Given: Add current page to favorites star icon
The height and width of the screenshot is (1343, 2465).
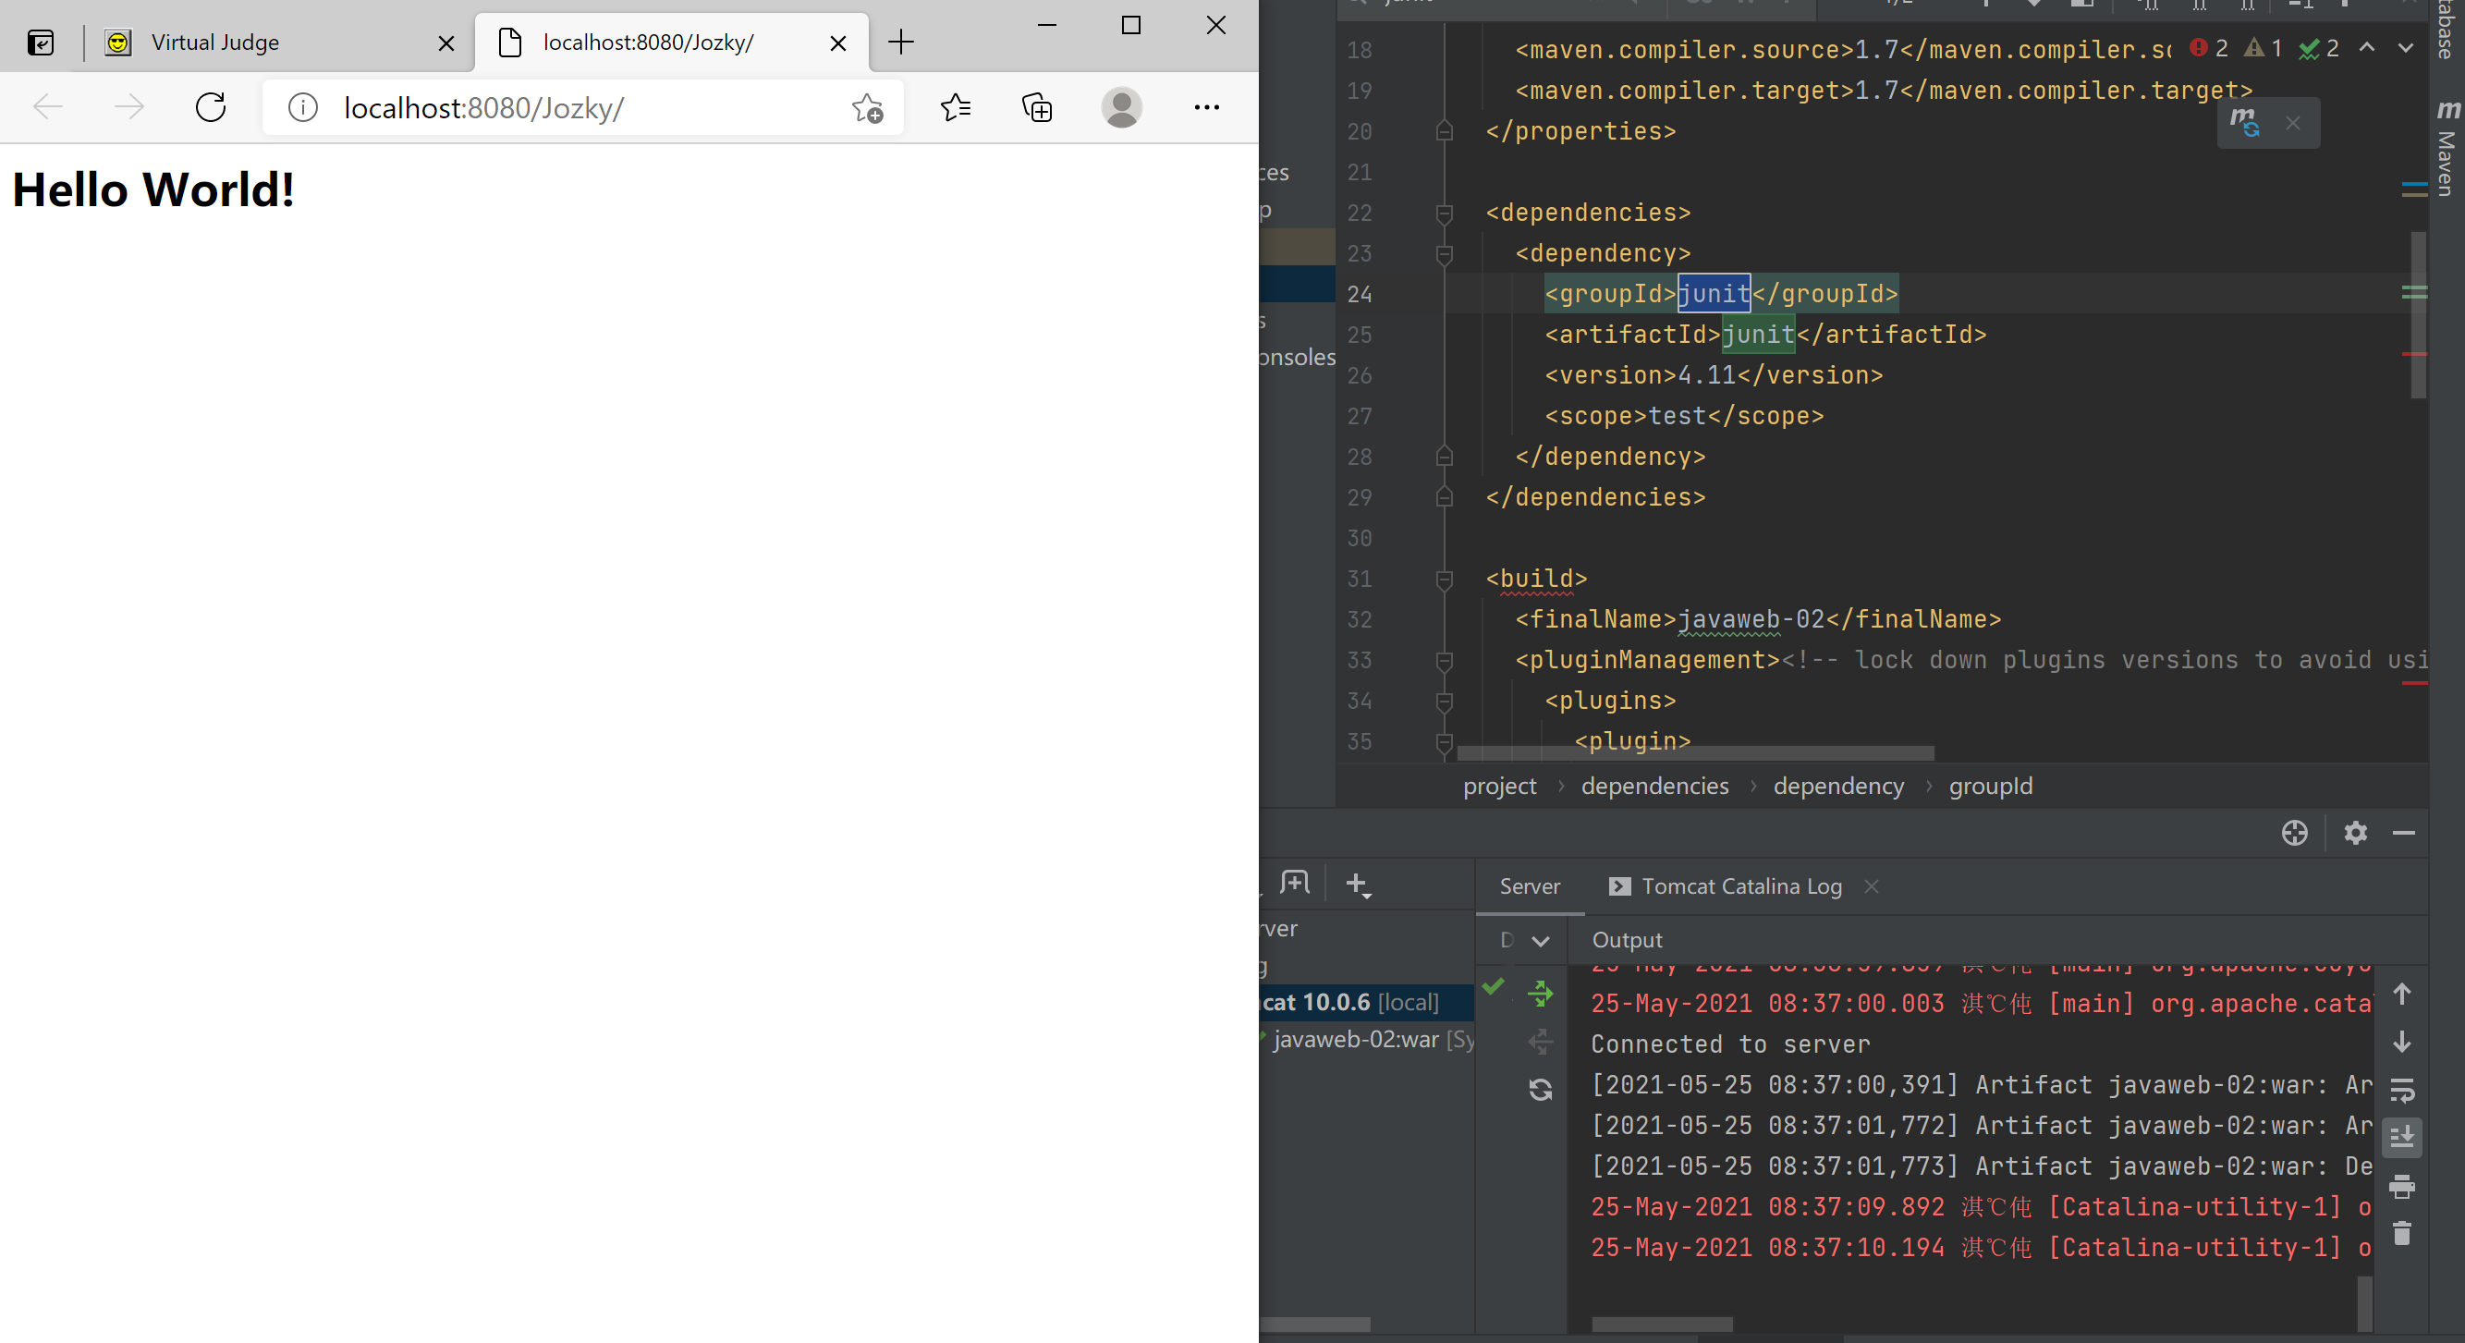Looking at the screenshot, I should pyautogui.click(x=867, y=108).
